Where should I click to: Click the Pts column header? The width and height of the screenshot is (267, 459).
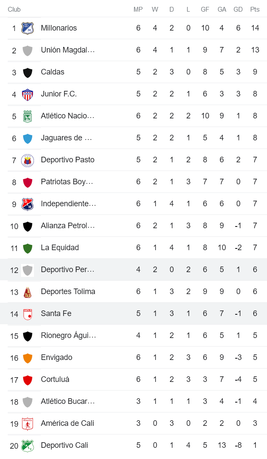(x=255, y=9)
